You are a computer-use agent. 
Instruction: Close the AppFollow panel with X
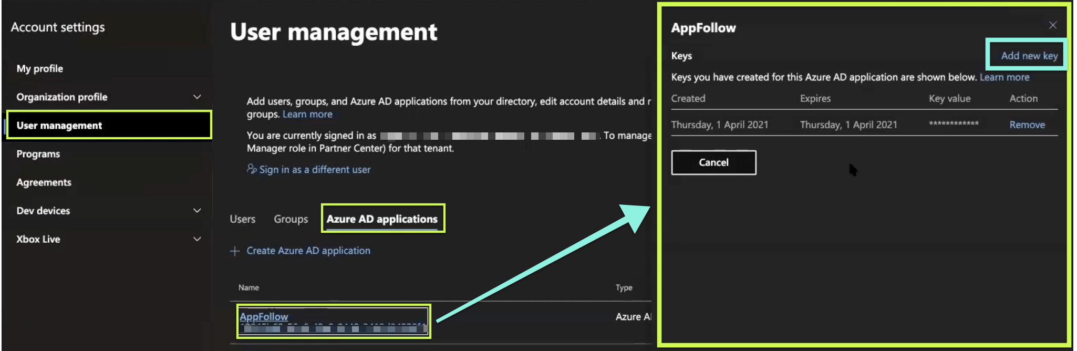[x=1052, y=25]
